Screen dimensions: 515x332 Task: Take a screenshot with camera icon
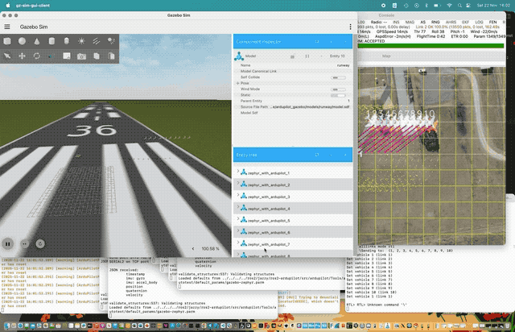pyautogui.click(x=80, y=56)
